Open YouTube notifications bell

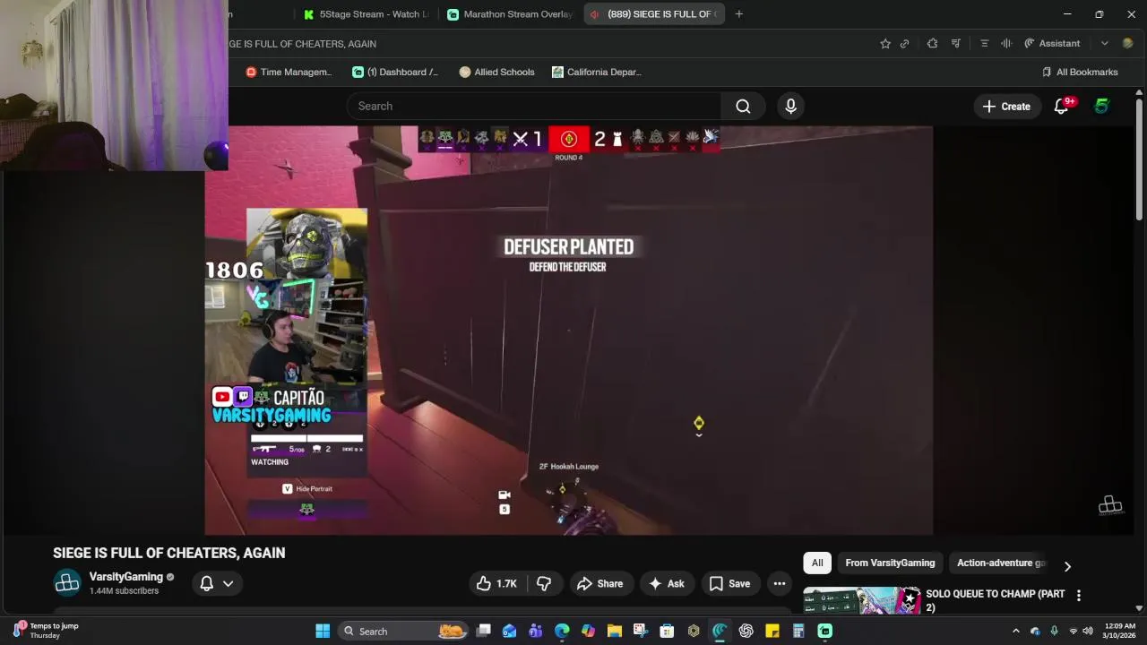click(x=1062, y=106)
